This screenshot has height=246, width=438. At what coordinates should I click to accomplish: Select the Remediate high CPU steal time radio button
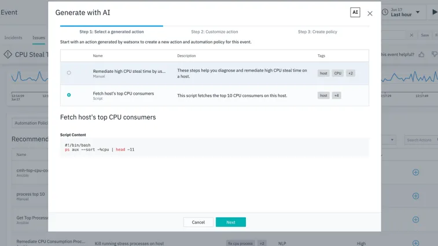click(69, 73)
